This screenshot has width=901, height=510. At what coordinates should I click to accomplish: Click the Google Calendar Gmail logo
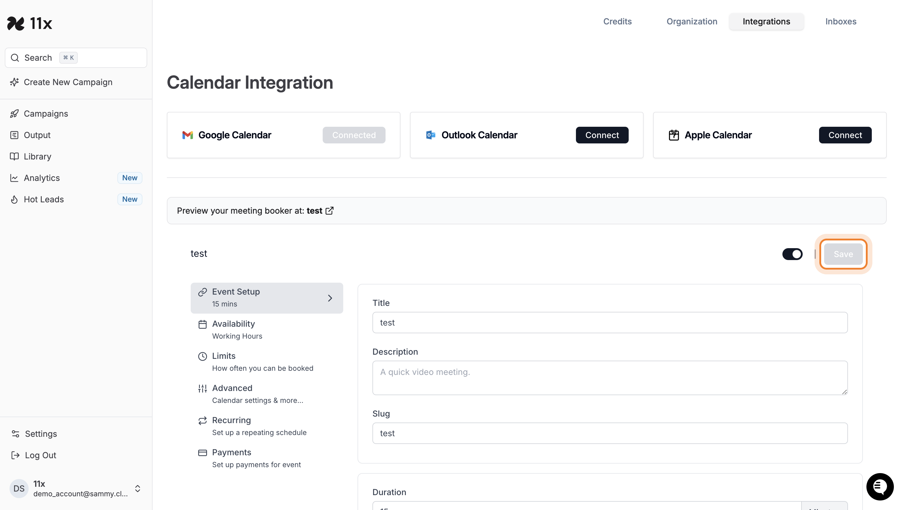pos(188,135)
